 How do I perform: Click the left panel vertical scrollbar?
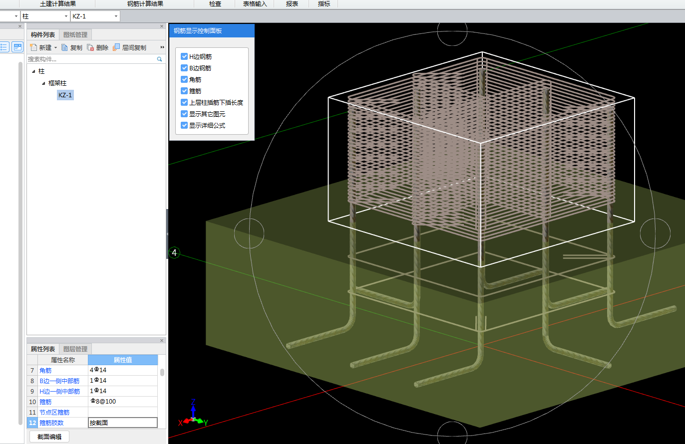pyautogui.click(x=20, y=243)
